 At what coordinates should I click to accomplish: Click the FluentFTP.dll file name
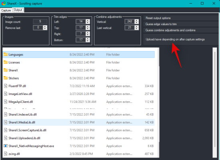[x=17, y=86]
